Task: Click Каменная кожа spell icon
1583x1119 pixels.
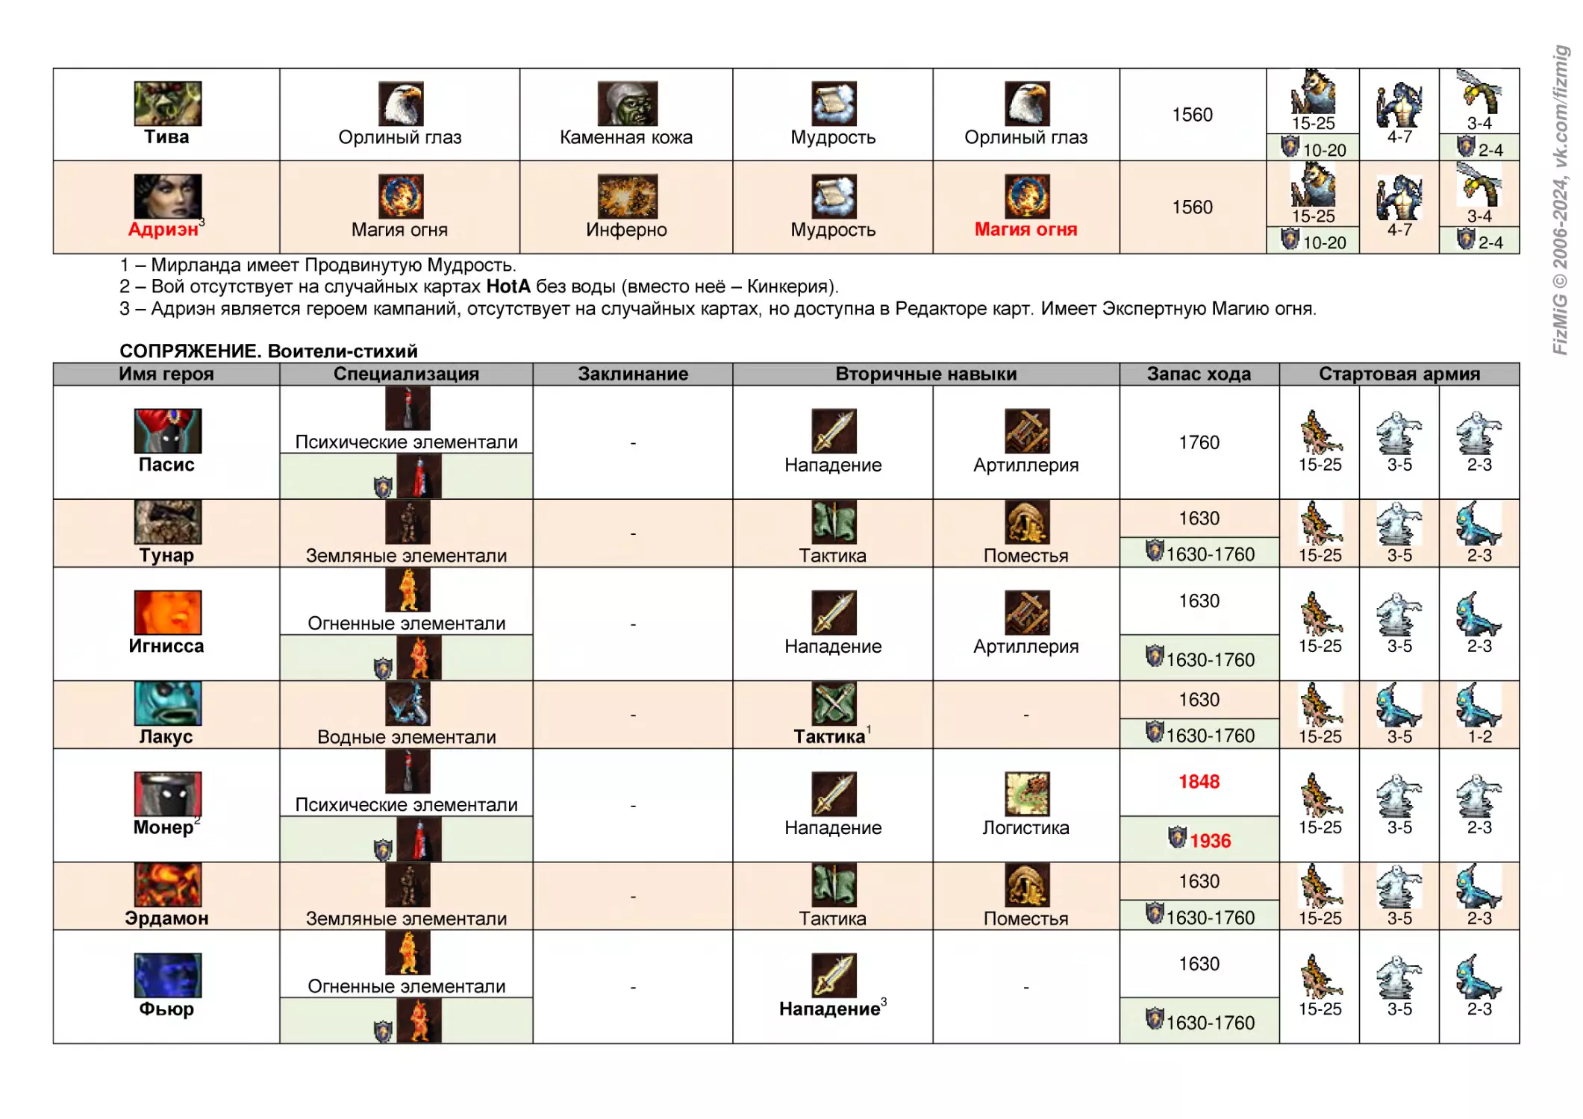Action: (x=627, y=104)
